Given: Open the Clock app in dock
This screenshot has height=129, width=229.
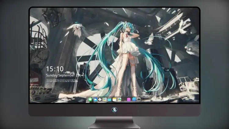Looking at the screenshot, I should coord(100,99).
